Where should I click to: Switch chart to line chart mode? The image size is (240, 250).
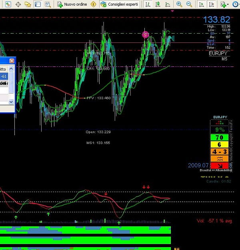168,4
